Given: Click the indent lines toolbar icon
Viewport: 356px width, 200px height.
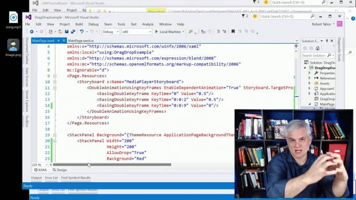Looking at the screenshot, I should pyautogui.click(x=218, y=31).
